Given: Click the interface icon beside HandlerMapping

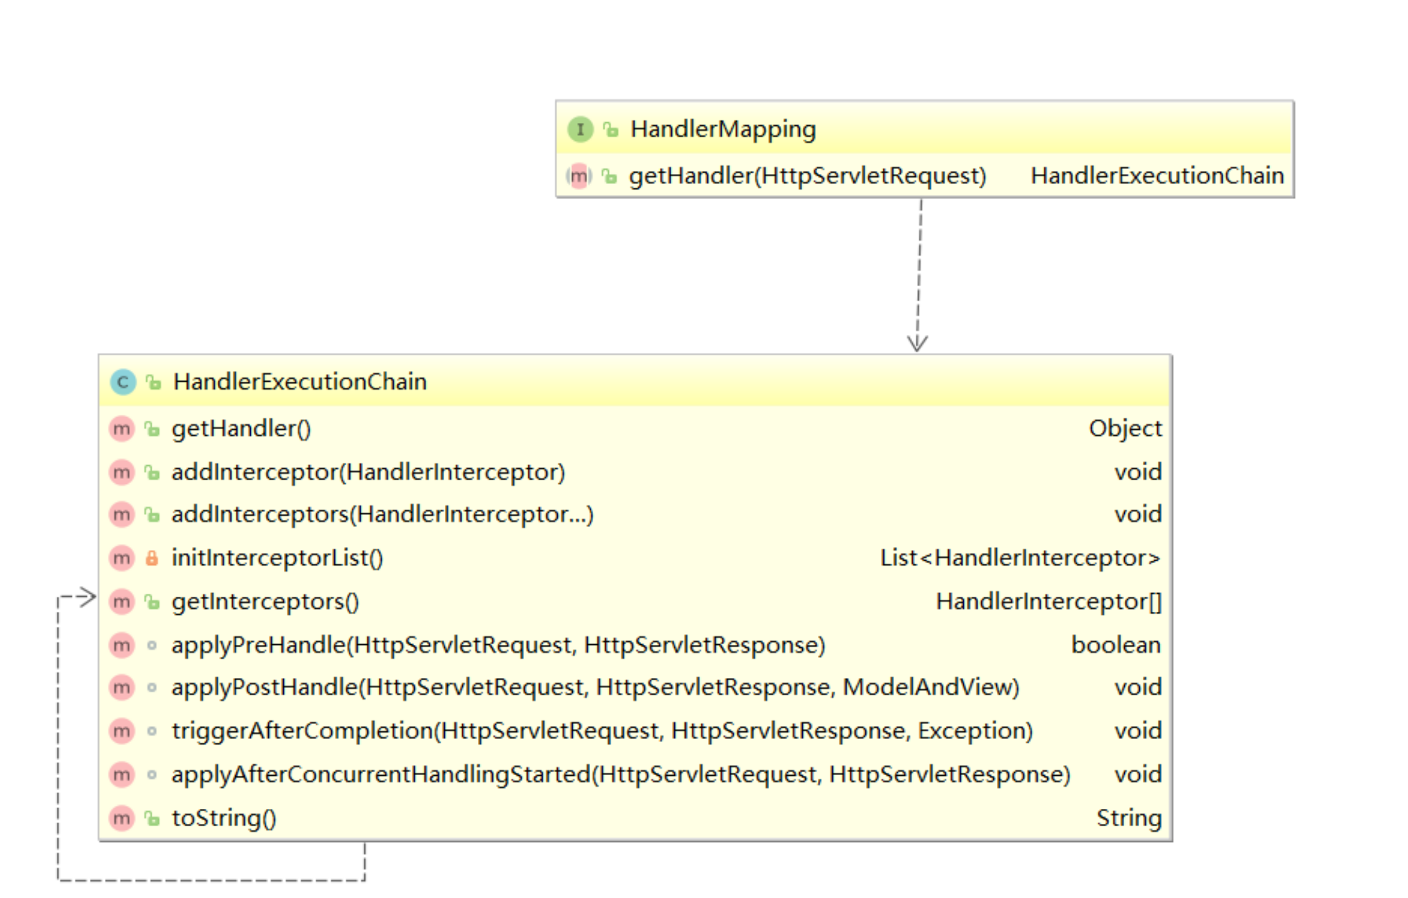Looking at the screenshot, I should [x=580, y=129].
